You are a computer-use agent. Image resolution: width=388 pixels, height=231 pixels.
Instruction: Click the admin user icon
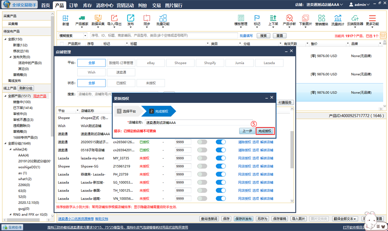click(x=351, y=4)
